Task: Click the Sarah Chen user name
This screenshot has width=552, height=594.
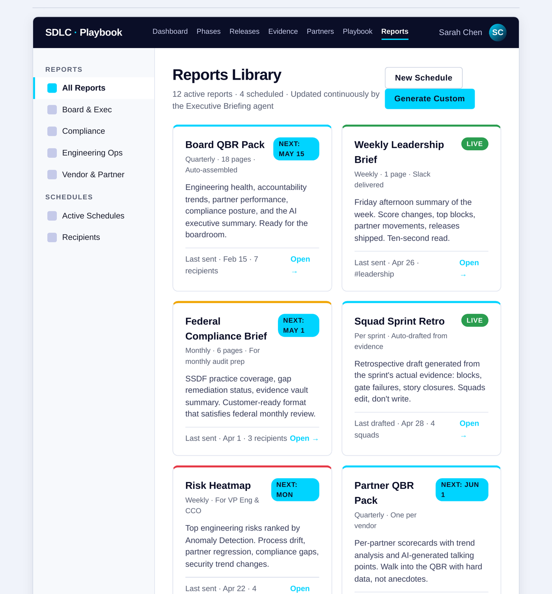Action: (461, 32)
